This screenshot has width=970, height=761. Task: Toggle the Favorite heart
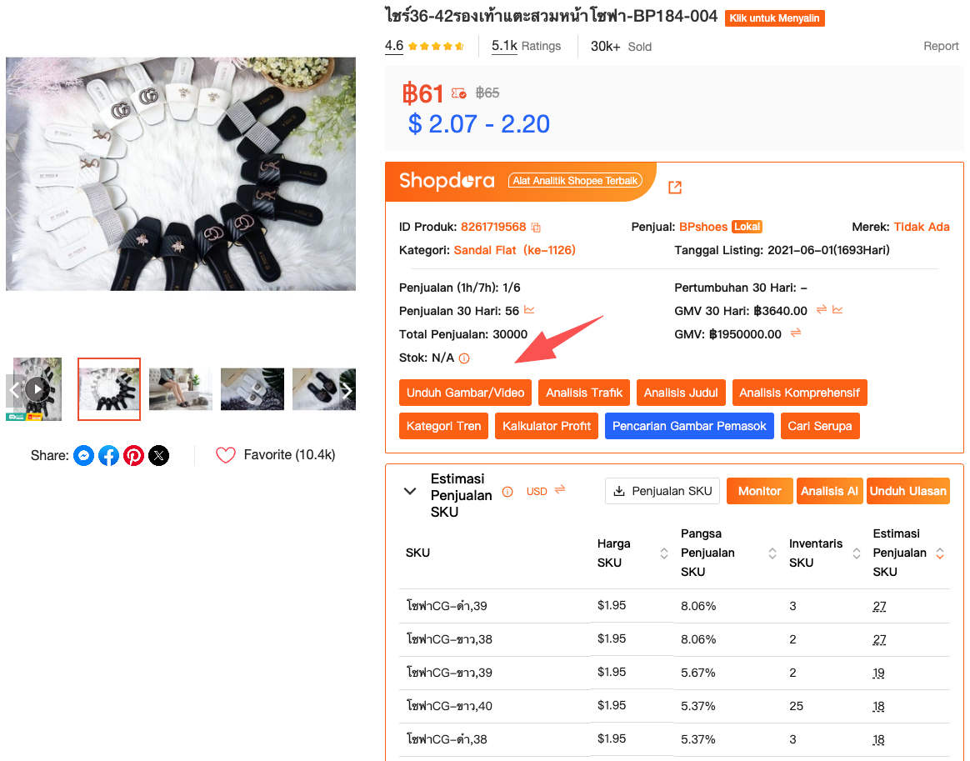pos(226,455)
